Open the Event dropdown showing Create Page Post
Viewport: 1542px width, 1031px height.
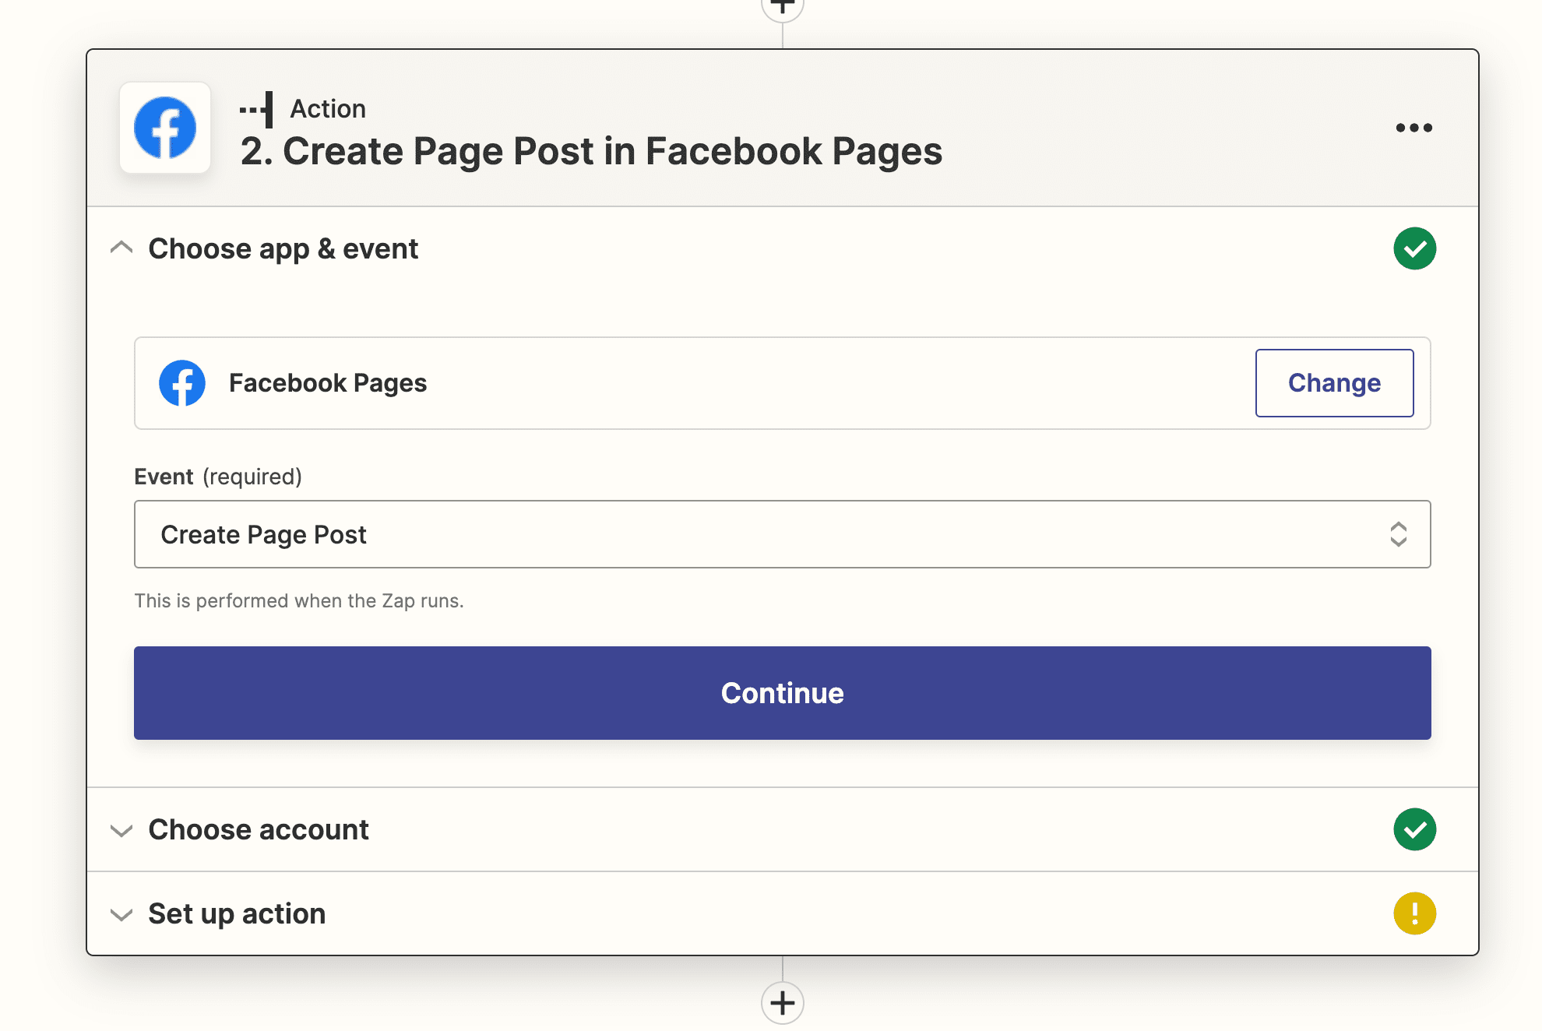tap(782, 534)
